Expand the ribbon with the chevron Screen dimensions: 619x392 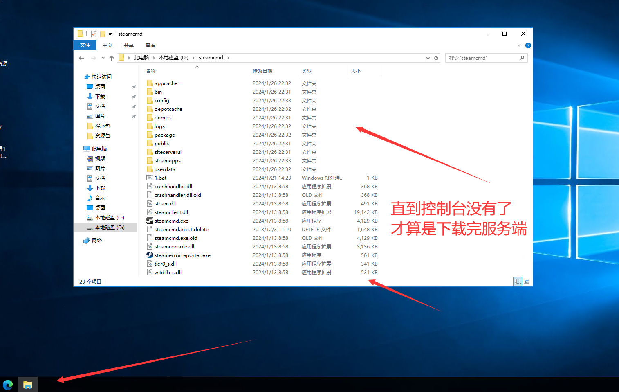519,45
